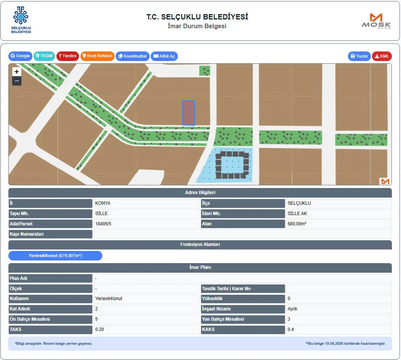Select the YerlesikKonut function area pill
This screenshot has height=360, width=401.
(55, 256)
